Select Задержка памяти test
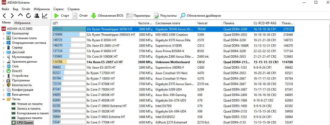Viewport: 330px width, 125px height. pos(29,118)
